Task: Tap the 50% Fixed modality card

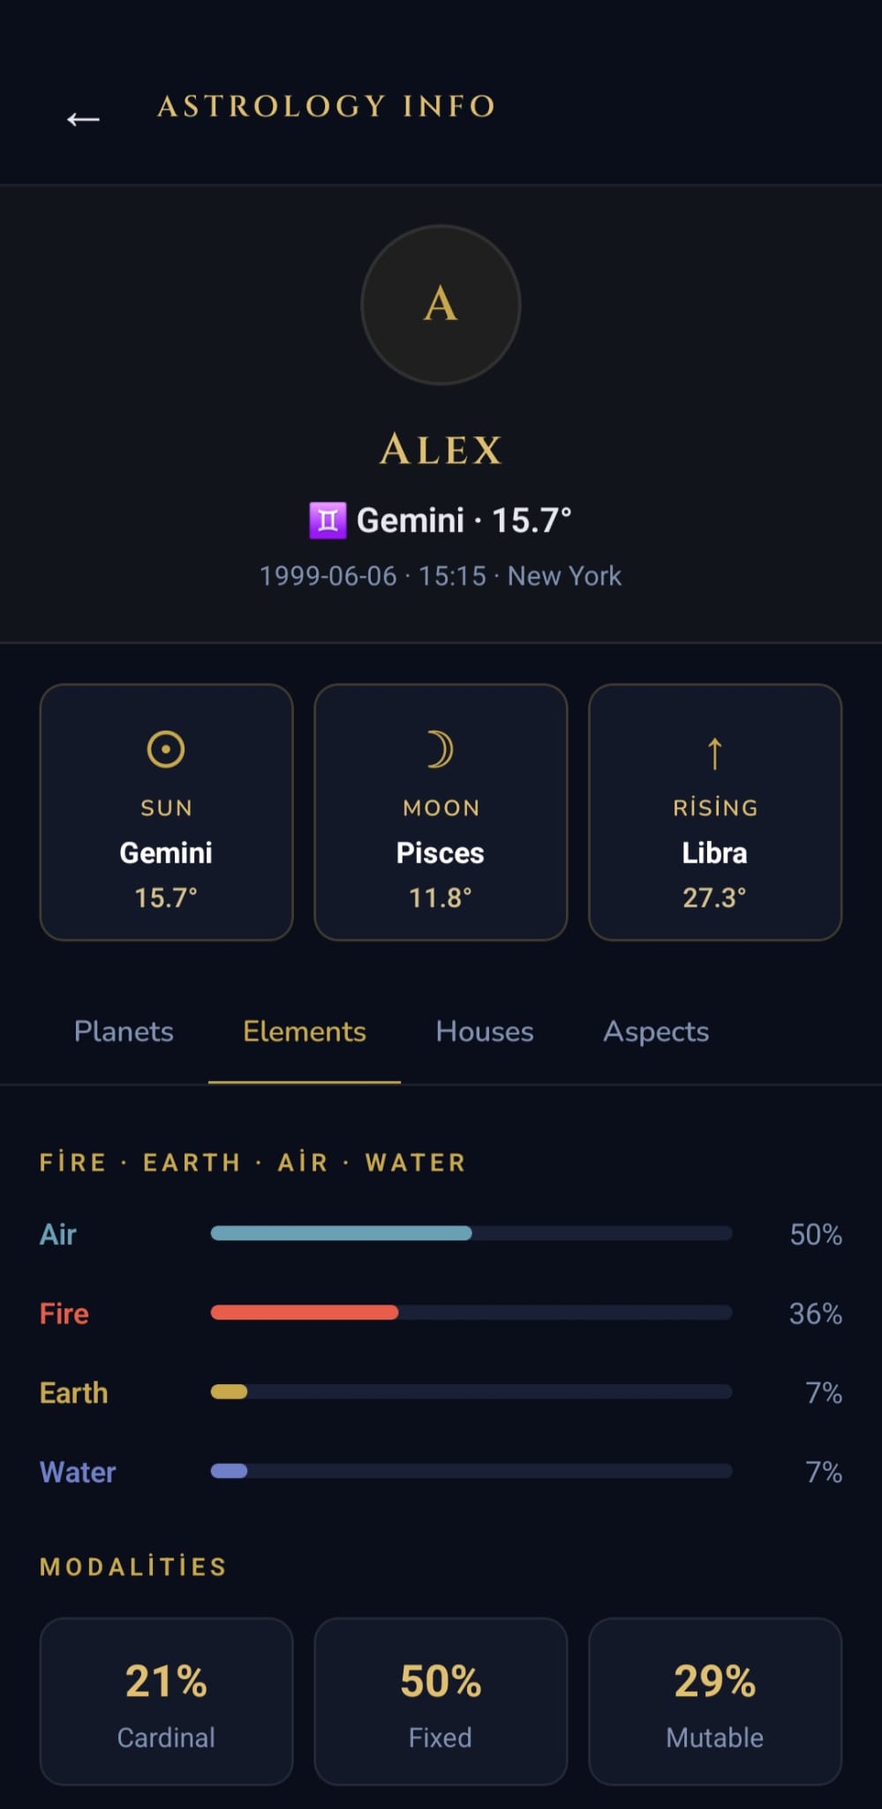Action: (441, 1701)
